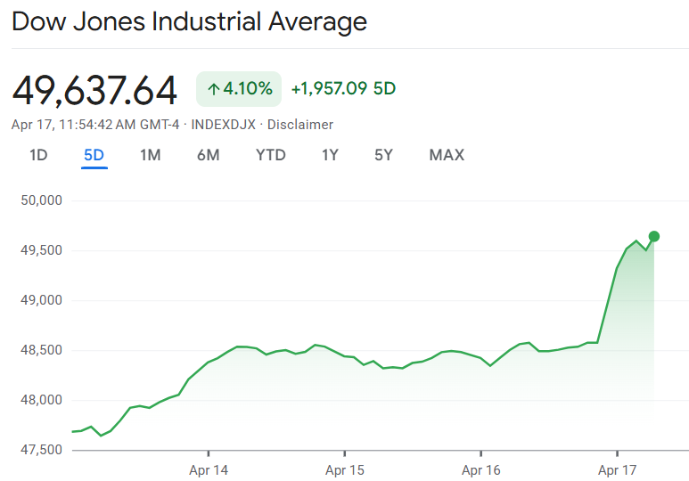This screenshot has height=481, width=689.
Task: Show the 1Y chart range
Action: 330,155
